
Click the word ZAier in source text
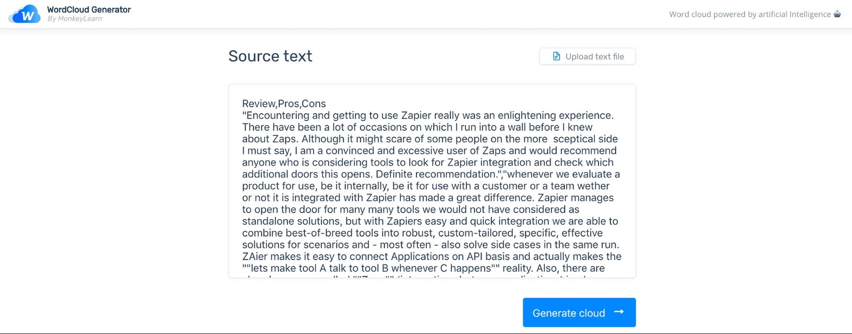point(255,257)
